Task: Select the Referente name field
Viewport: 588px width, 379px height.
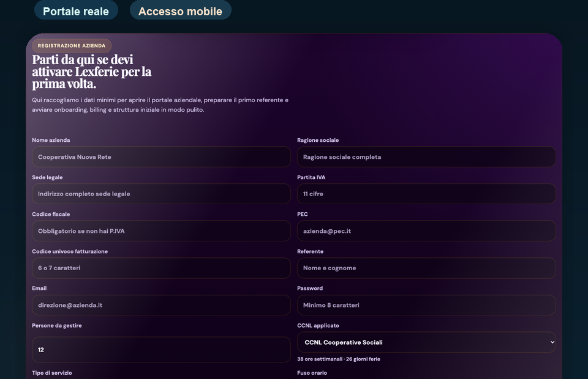Action: pos(426,268)
